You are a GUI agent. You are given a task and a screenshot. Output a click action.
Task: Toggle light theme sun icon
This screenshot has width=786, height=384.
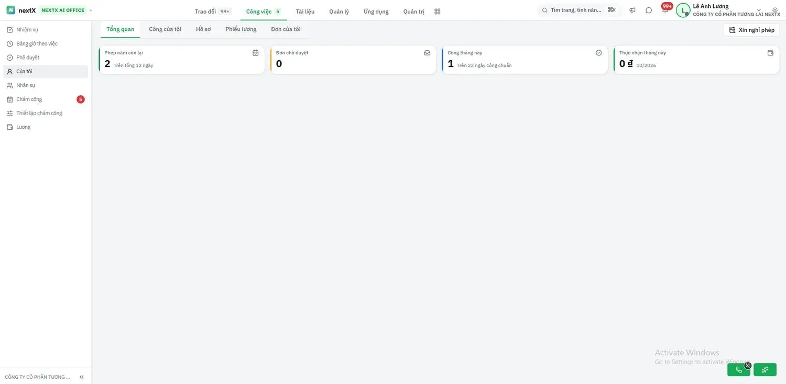[x=775, y=10]
